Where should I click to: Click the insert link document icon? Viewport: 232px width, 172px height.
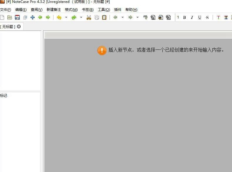click(153, 17)
